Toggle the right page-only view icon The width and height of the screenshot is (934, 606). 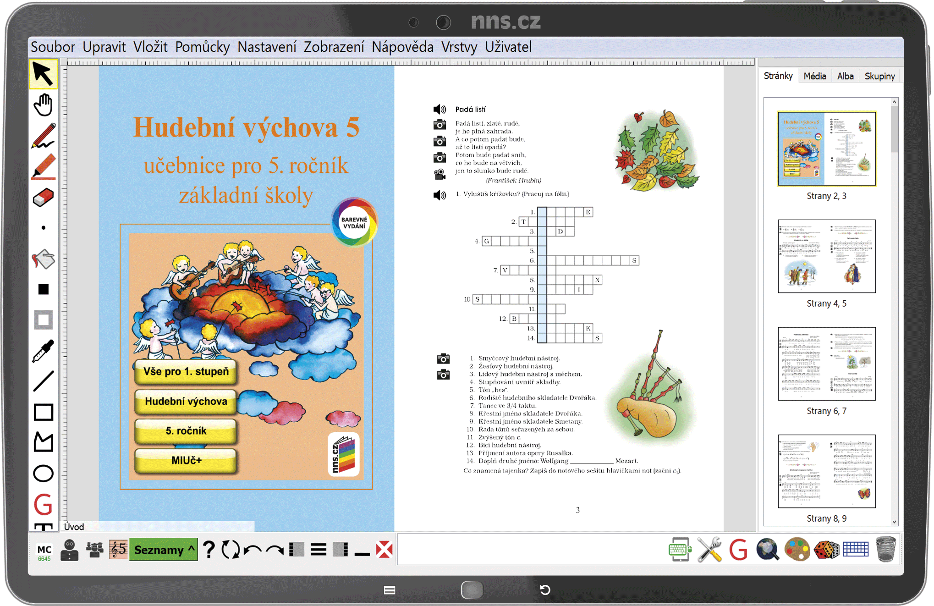(x=341, y=549)
